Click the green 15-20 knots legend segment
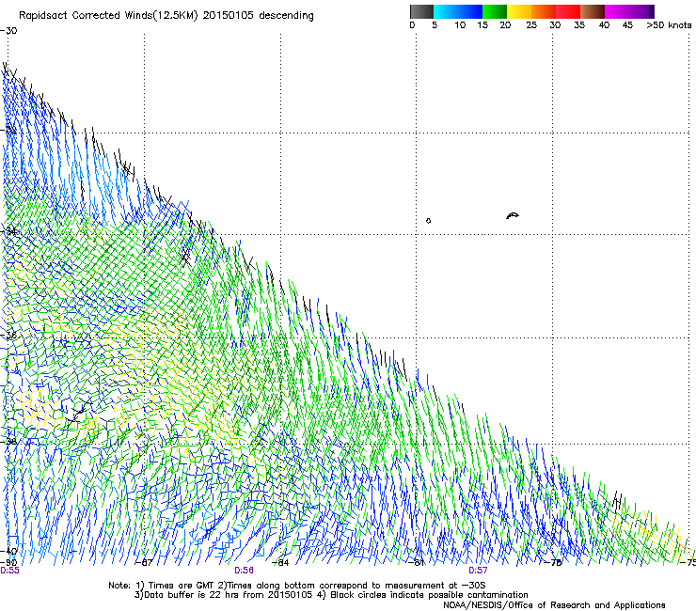 pyautogui.click(x=495, y=11)
